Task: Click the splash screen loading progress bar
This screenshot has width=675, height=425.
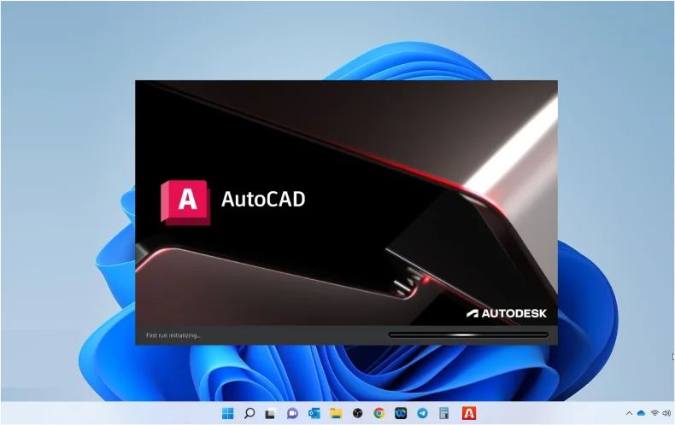Action: [x=468, y=335]
